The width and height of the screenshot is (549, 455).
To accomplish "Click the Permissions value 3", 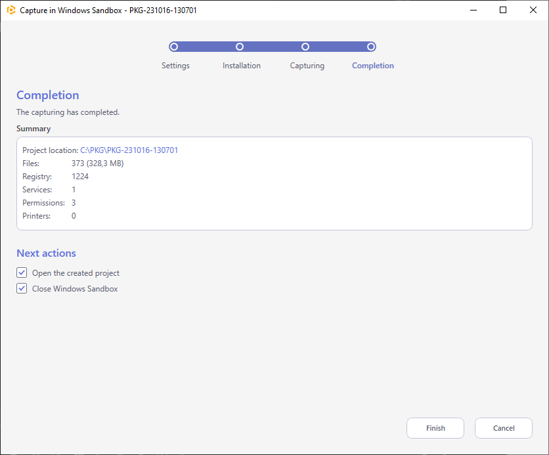I will tap(74, 203).
